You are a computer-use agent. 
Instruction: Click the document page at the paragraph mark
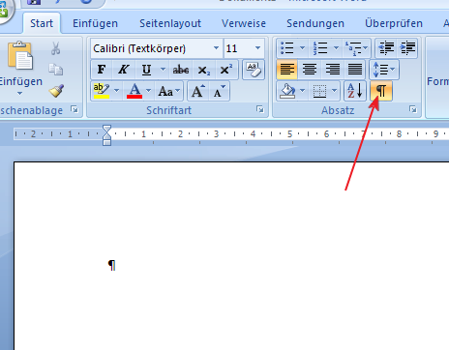click(x=111, y=265)
